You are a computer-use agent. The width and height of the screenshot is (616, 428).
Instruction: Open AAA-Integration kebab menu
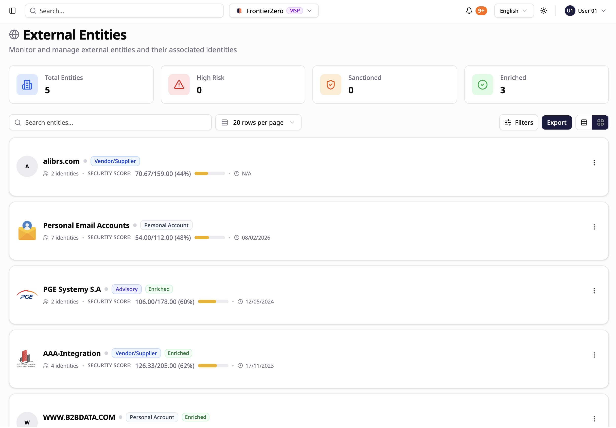[x=594, y=355]
